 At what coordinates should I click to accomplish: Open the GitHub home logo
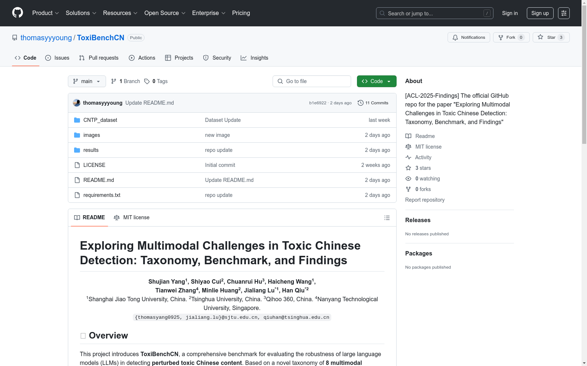(18, 13)
